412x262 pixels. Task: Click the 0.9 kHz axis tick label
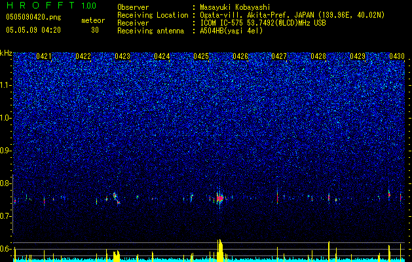tap(5, 151)
